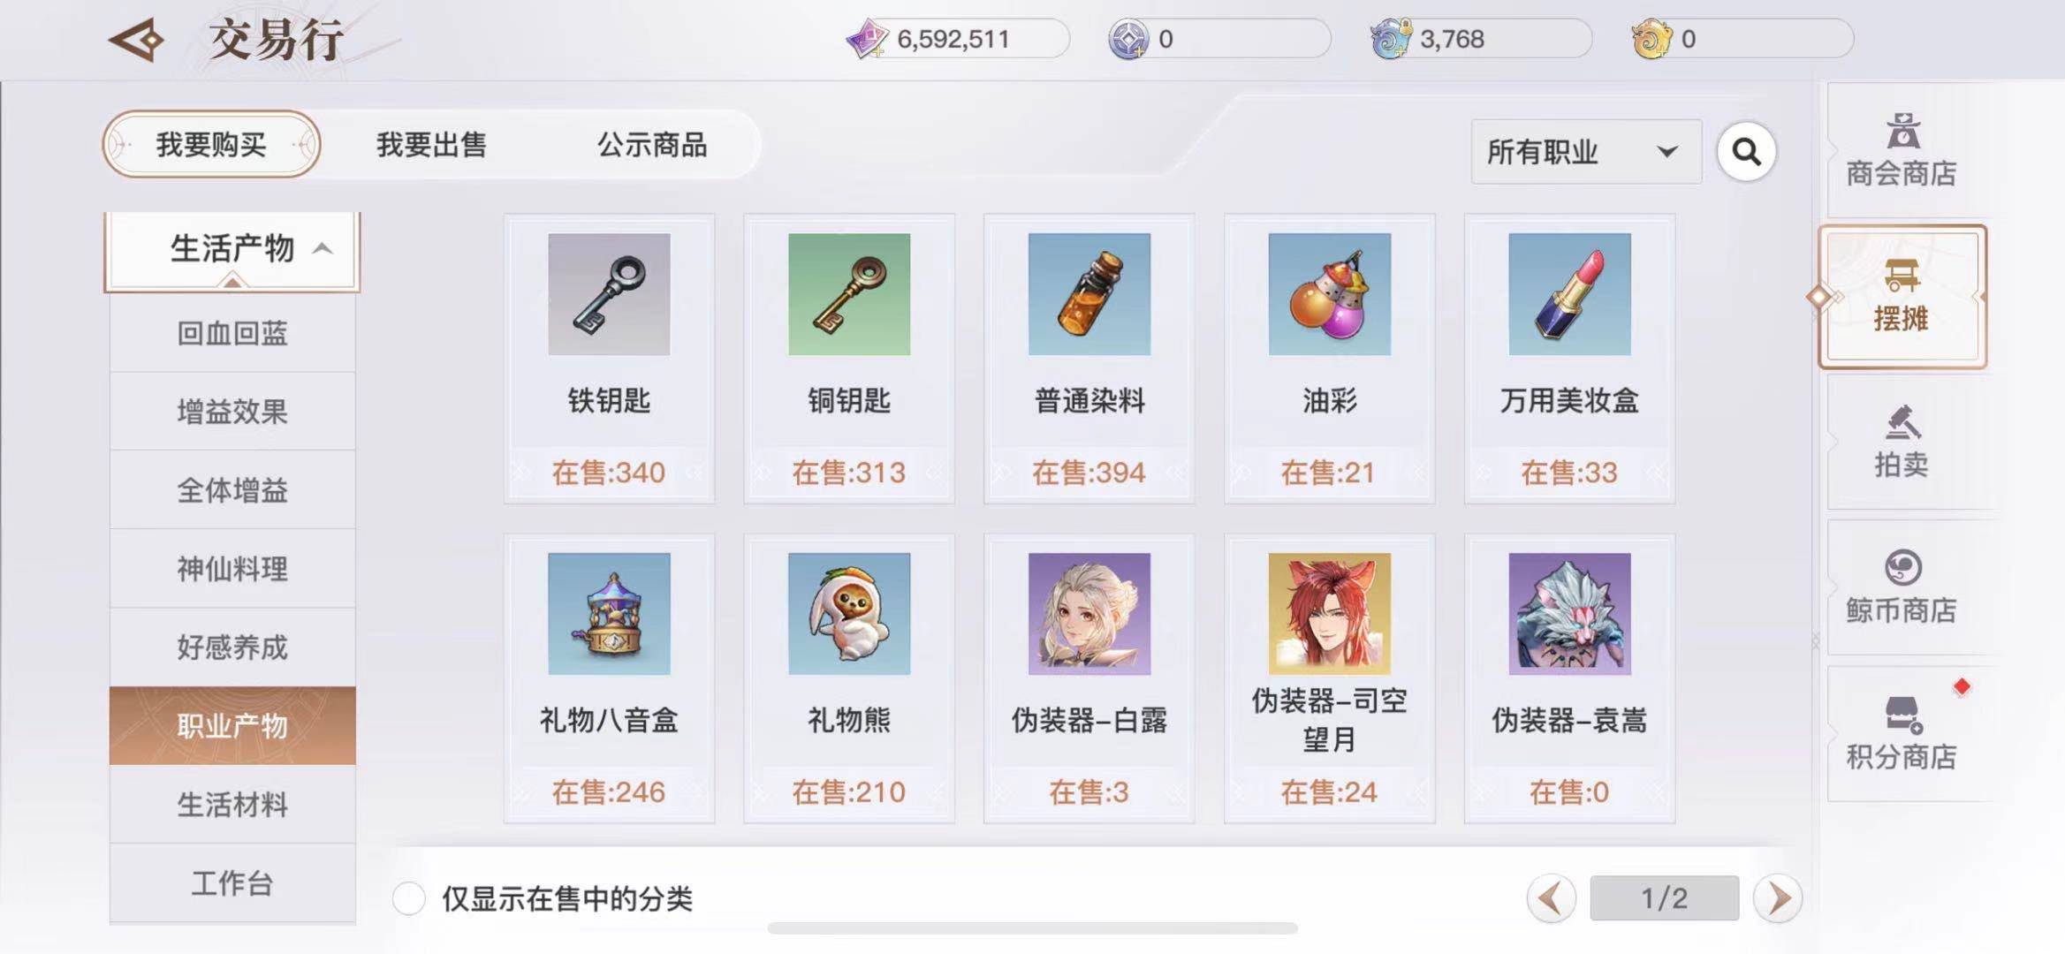Image resolution: width=2065 pixels, height=954 pixels.
Task: Open the 铁钥匙 item card
Action: (x=609, y=359)
